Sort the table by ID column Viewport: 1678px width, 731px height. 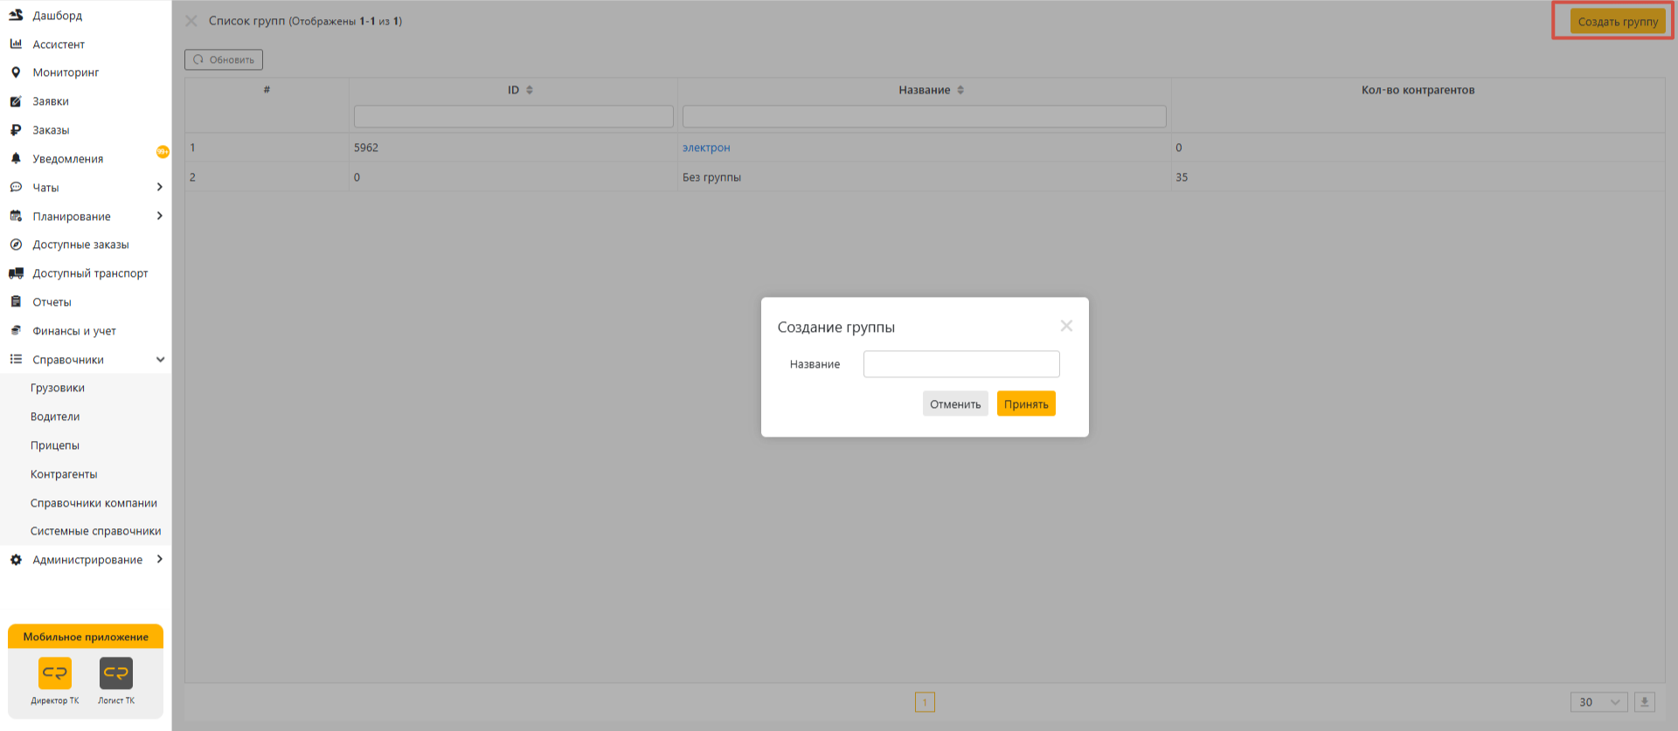(x=530, y=90)
